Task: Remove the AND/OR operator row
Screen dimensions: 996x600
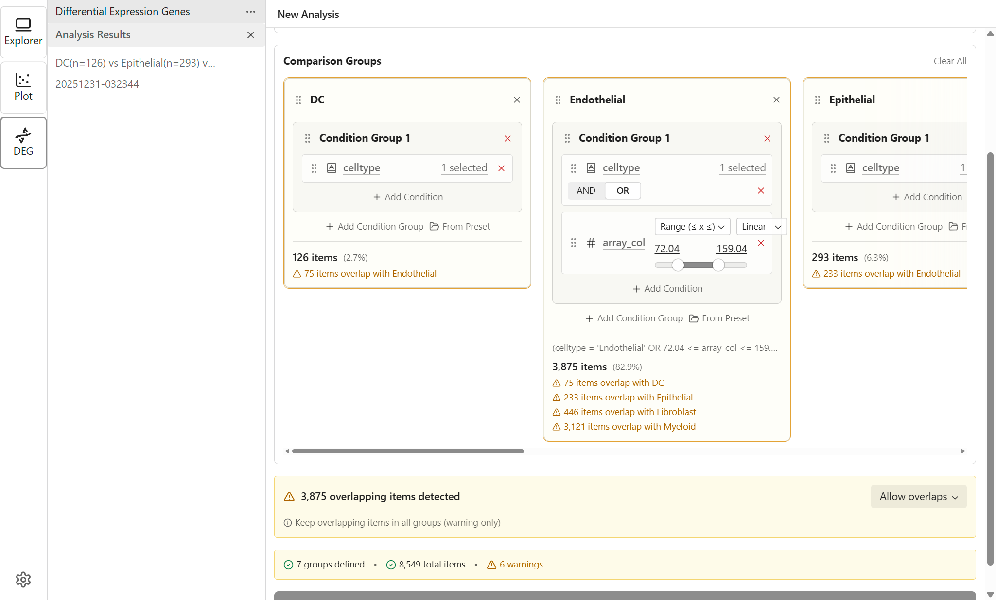Action: (x=761, y=191)
